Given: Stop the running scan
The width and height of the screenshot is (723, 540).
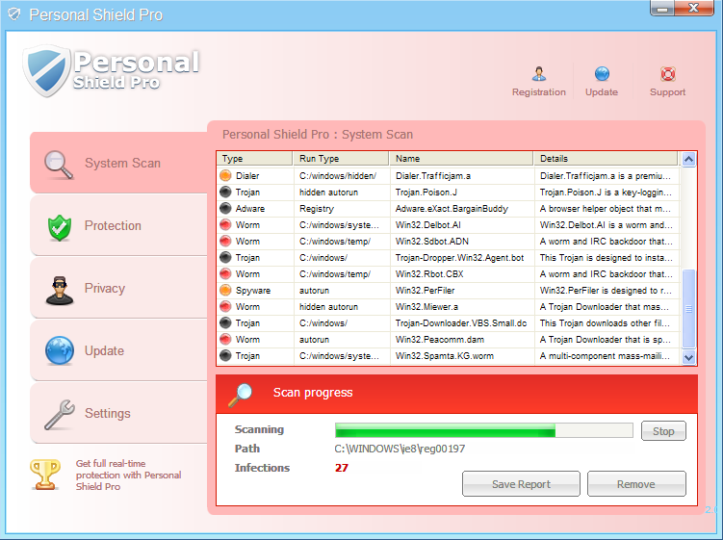Looking at the screenshot, I should coord(663,431).
